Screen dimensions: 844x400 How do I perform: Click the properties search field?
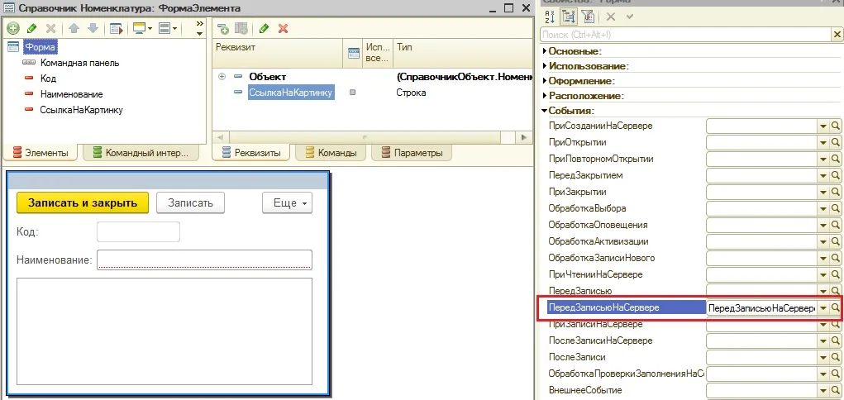click(686, 35)
